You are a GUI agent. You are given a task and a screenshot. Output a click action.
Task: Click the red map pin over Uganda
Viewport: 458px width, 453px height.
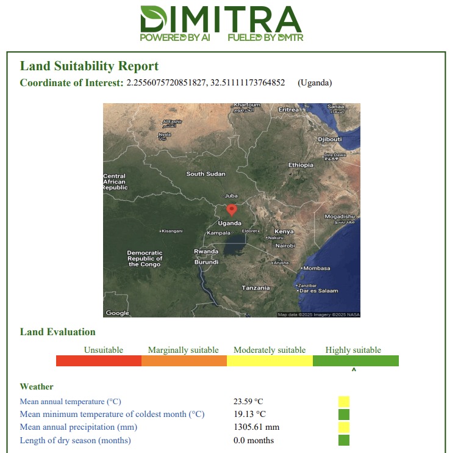[x=232, y=210]
